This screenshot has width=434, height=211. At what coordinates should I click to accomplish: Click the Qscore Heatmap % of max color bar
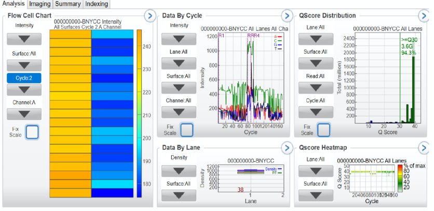[399, 178]
